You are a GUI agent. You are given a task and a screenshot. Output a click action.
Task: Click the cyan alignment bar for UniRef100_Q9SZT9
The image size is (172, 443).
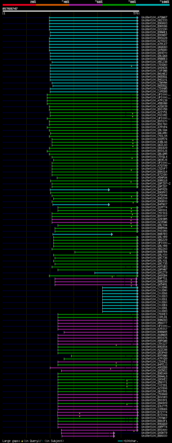(x=116, y=273)
